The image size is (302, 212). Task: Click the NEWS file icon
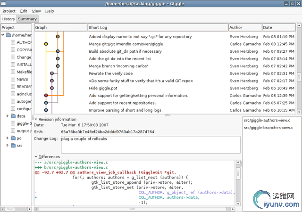point(13,80)
